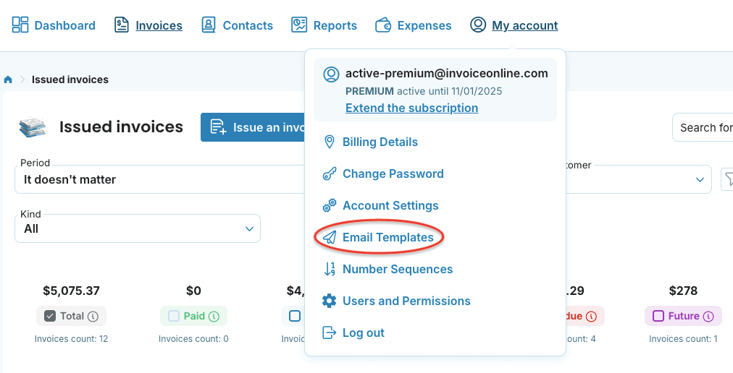Click into the Search field

point(705,128)
